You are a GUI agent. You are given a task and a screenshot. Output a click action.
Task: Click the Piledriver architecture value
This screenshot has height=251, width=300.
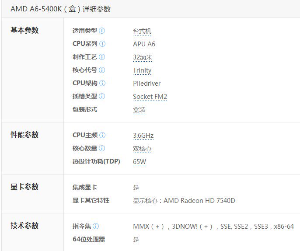tap(147, 84)
